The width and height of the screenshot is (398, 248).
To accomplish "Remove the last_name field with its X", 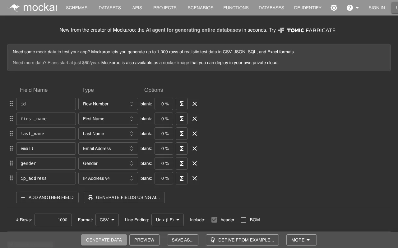I will pos(195,134).
